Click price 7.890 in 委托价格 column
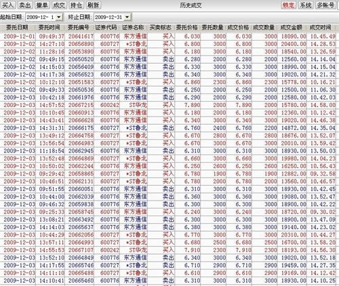Image resolution: width=339 pixels, height=286 pixels. [192, 105]
